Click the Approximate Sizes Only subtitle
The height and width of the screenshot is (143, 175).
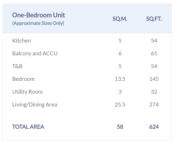point(38,23)
